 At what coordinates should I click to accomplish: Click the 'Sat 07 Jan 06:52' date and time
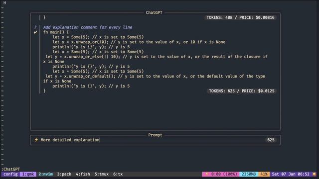291,174
